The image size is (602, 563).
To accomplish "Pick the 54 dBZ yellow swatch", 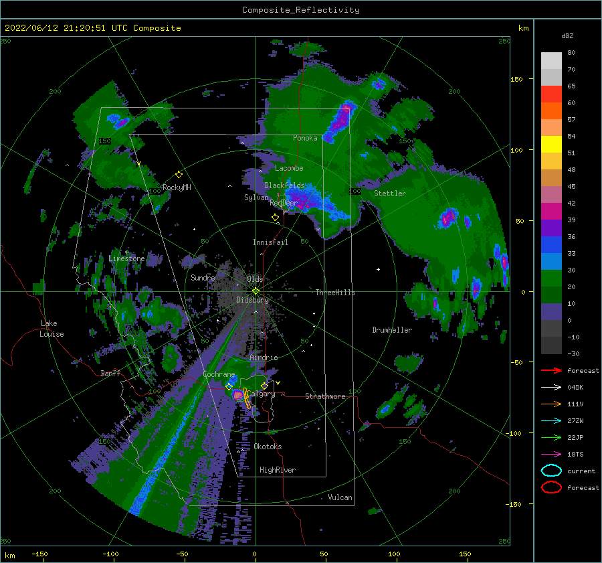I will click(x=551, y=145).
